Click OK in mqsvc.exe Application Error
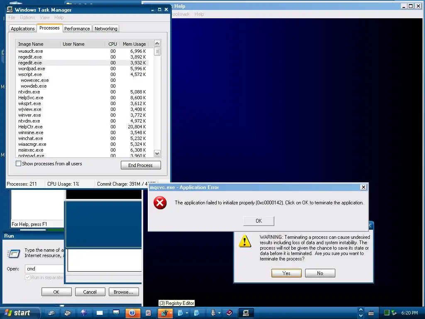 coord(259,221)
